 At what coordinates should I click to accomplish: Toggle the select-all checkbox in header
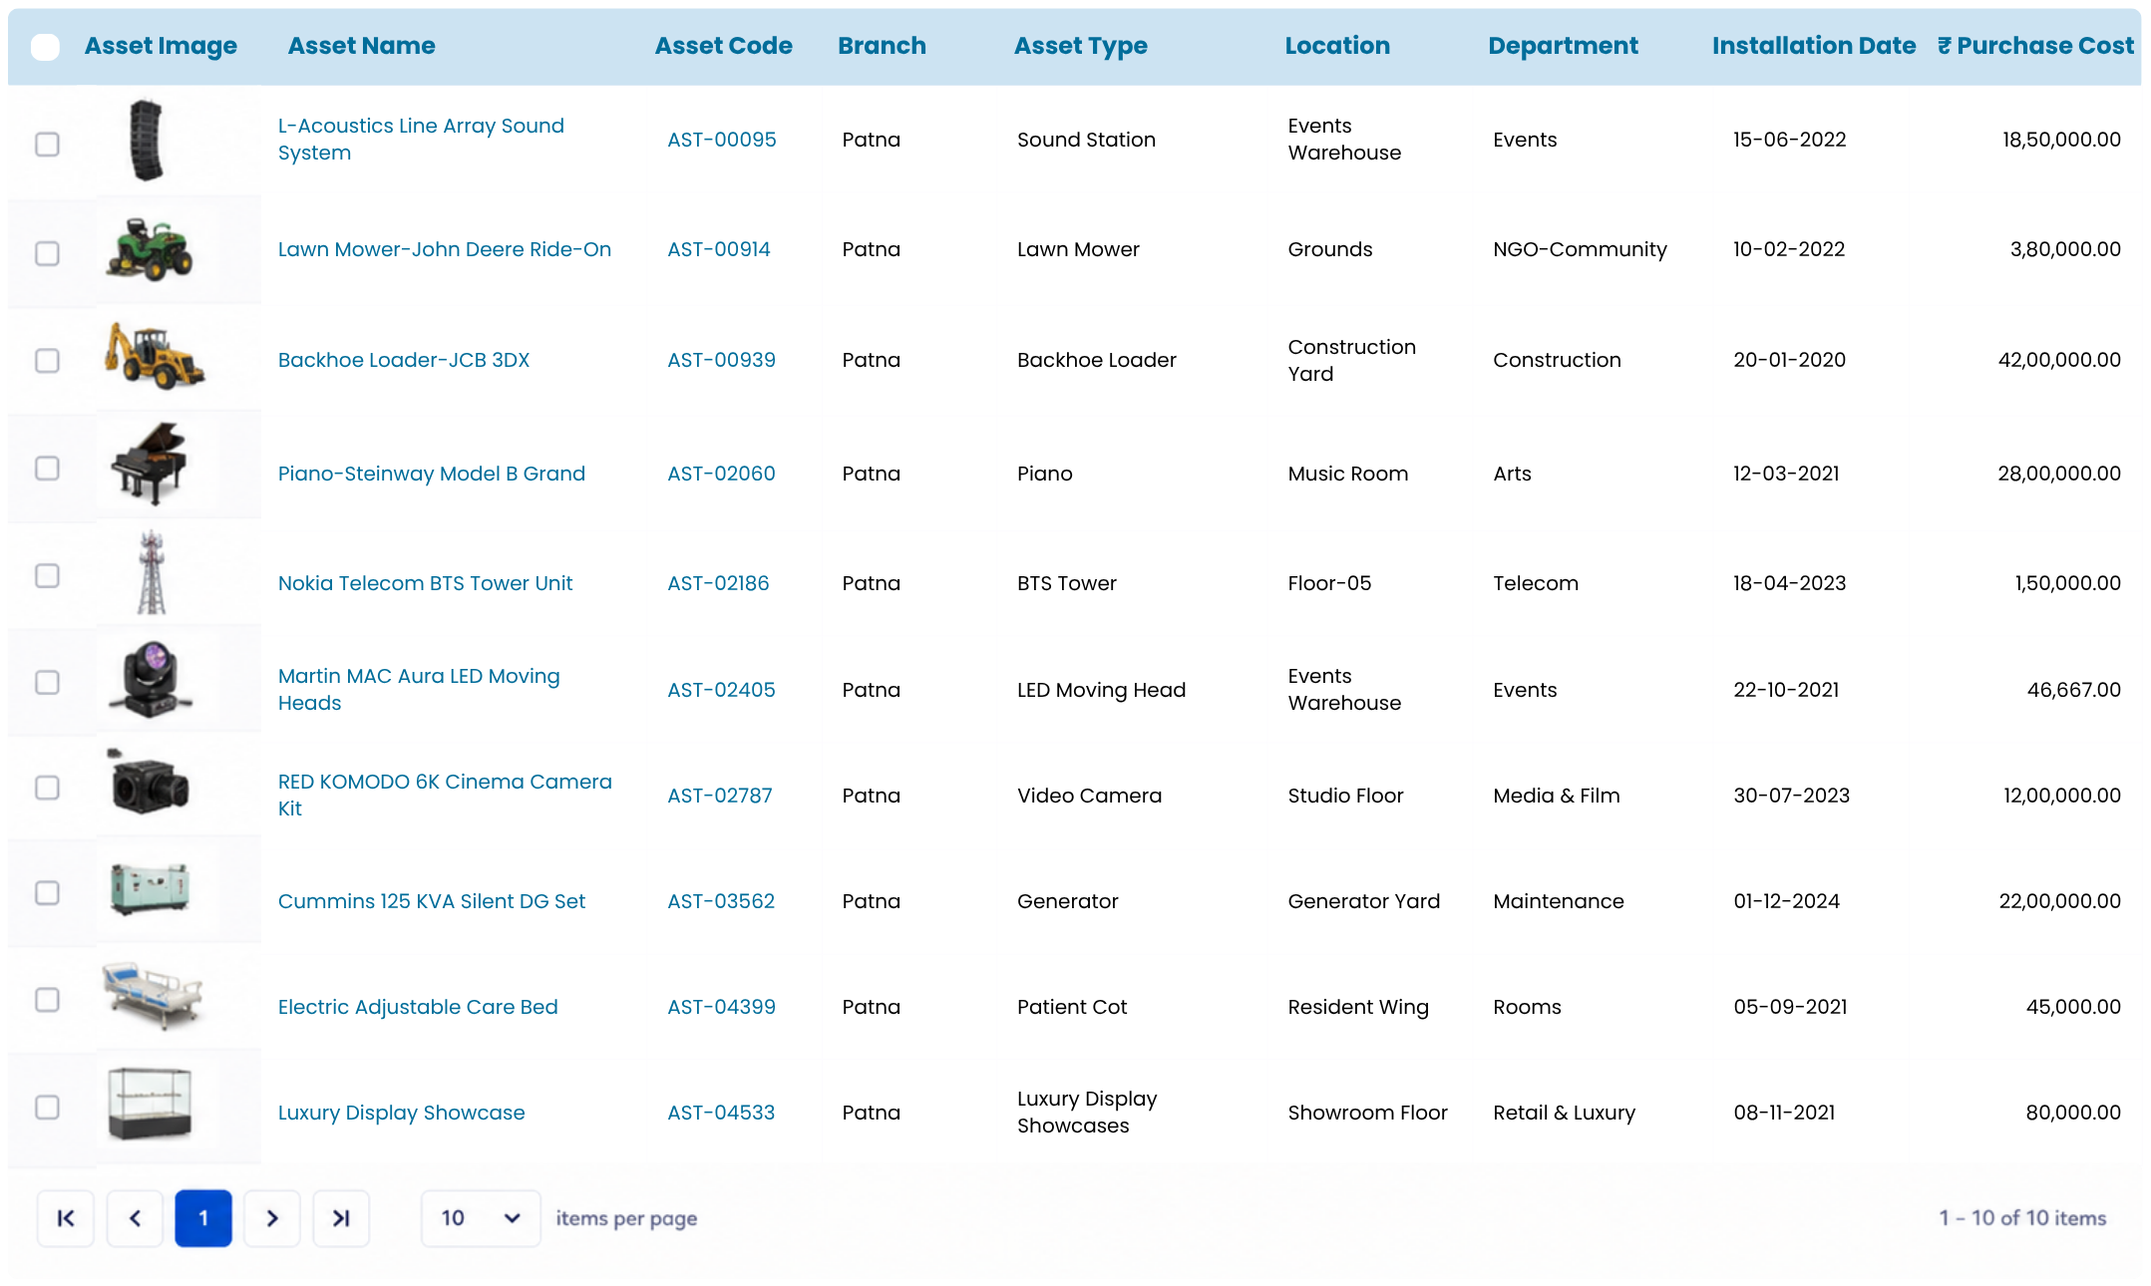click(x=46, y=46)
